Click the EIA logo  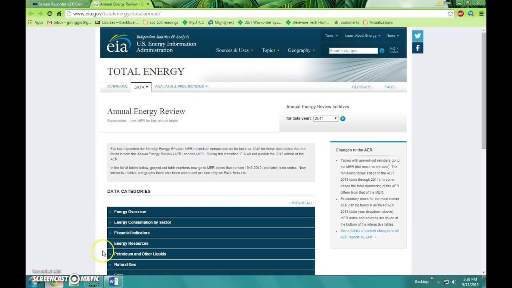point(119,44)
